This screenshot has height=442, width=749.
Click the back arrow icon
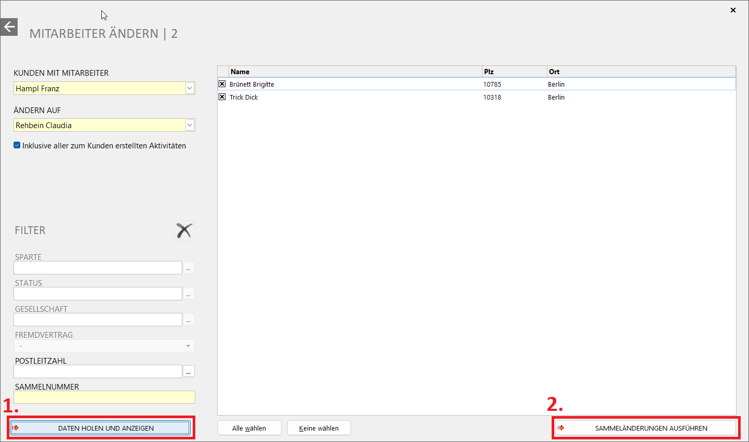[x=9, y=27]
